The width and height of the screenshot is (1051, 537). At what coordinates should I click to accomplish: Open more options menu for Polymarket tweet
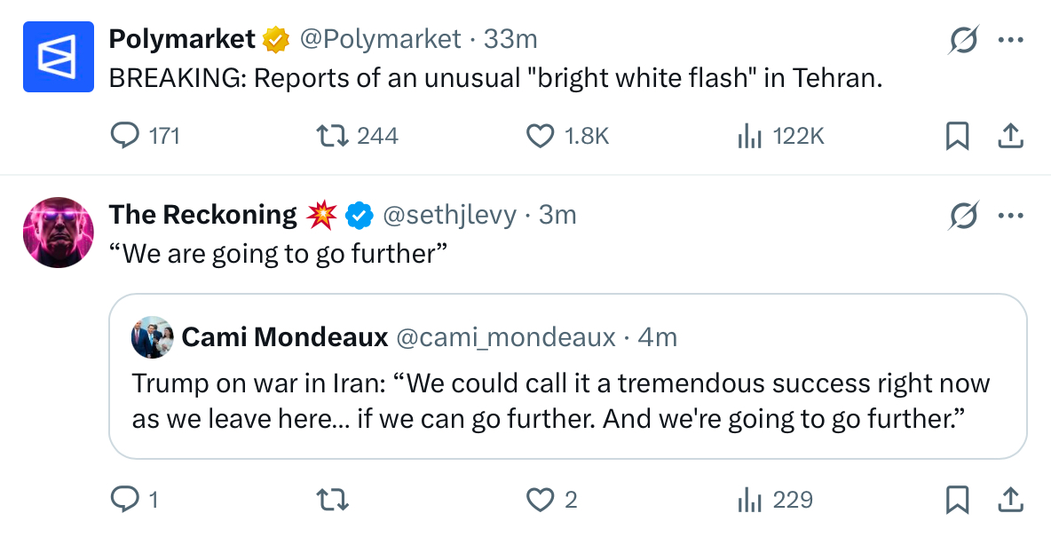click(1011, 40)
